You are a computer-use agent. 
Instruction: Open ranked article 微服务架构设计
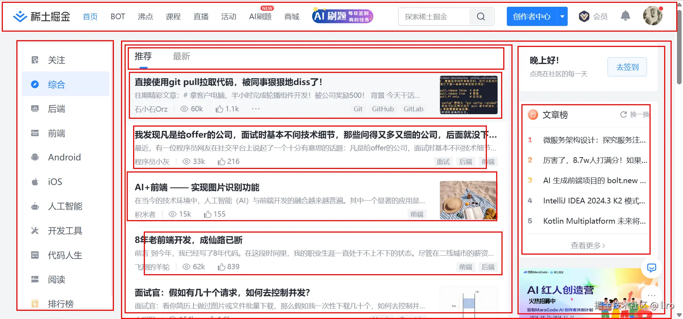pyautogui.click(x=594, y=140)
